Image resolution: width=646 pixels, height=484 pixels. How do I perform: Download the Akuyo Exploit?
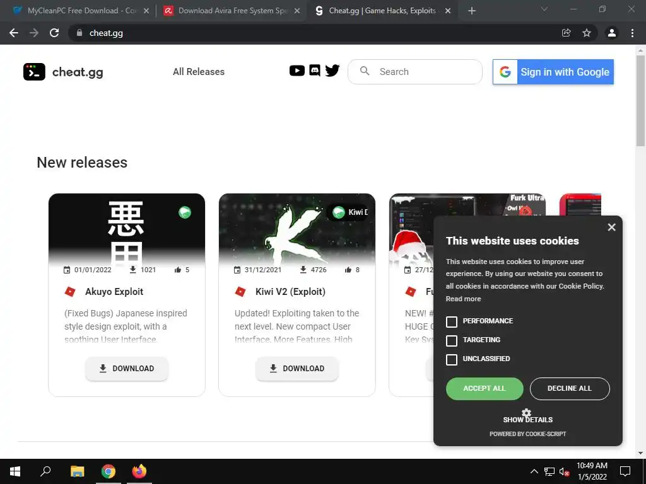pyautogui.click(x=127, y=368)
